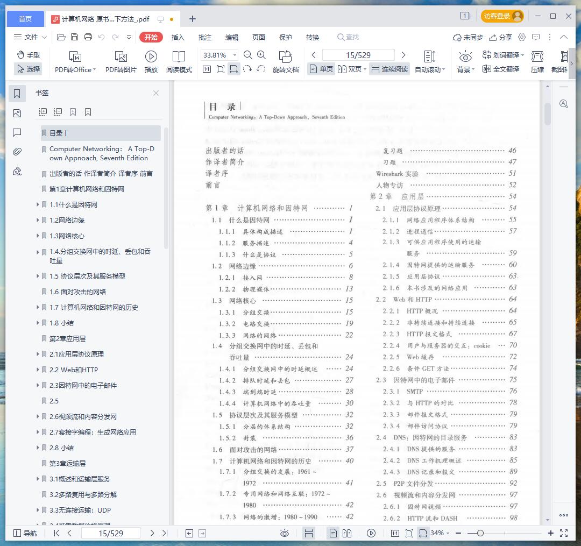Image resolution: width=581 pixels, height=546 pixels.
Task: Open the bookmarks sidebar panel
Action: (17, 94)
